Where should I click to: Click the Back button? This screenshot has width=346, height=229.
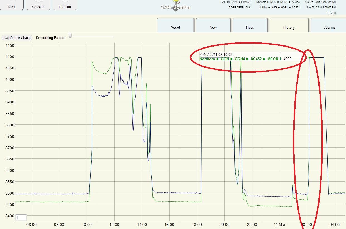[x=11, y=5]
